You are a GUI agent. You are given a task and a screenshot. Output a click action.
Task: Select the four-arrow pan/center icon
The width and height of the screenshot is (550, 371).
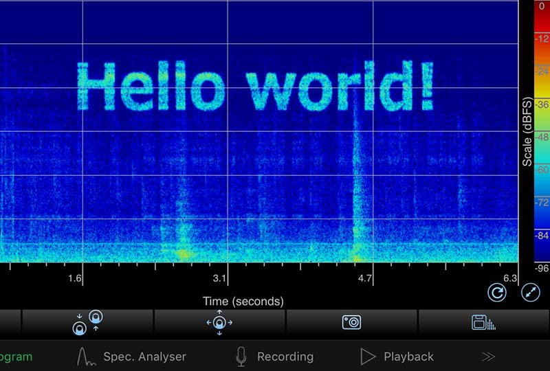[219, 322]
